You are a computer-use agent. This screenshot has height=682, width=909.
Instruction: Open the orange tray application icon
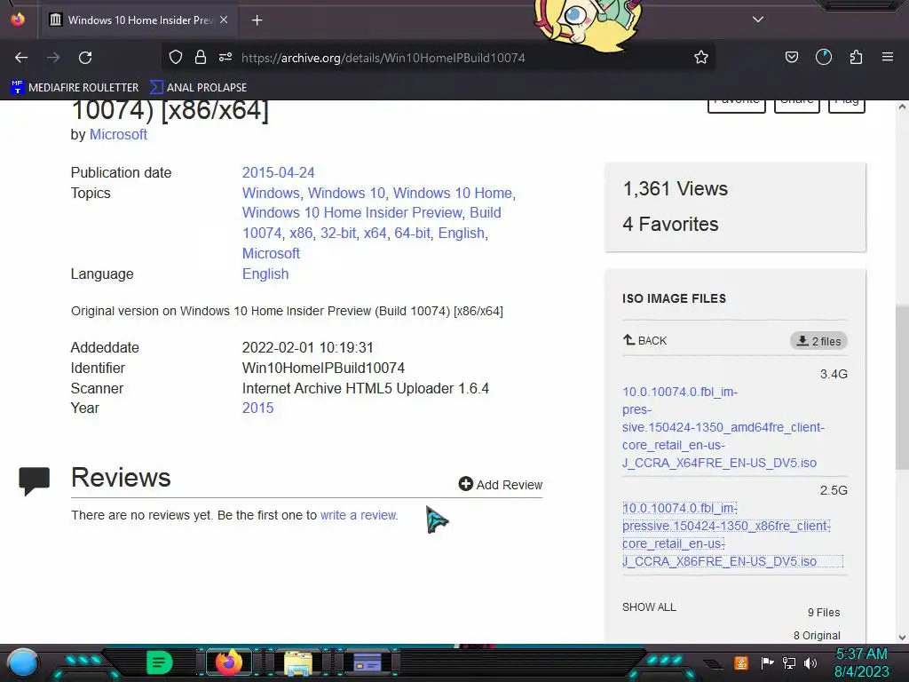tap(741, 662)
